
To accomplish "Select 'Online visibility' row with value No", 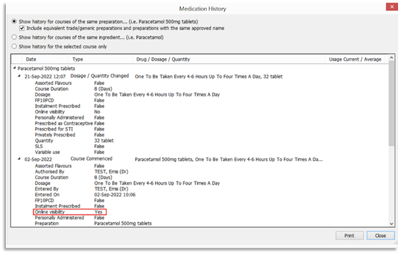I will pos(68,112).
